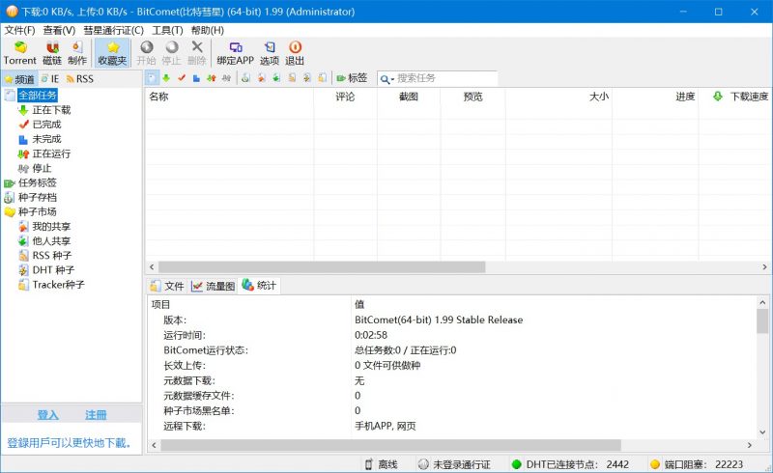The width and height of the screenshot is (773, 473).
Task: Open the 工具(T) menu
Action: pos(167,31)
